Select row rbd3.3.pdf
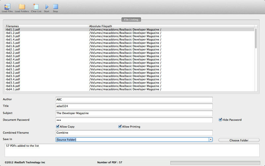The width and height of the screenshot is (265, 166). [x=130, y=76]
